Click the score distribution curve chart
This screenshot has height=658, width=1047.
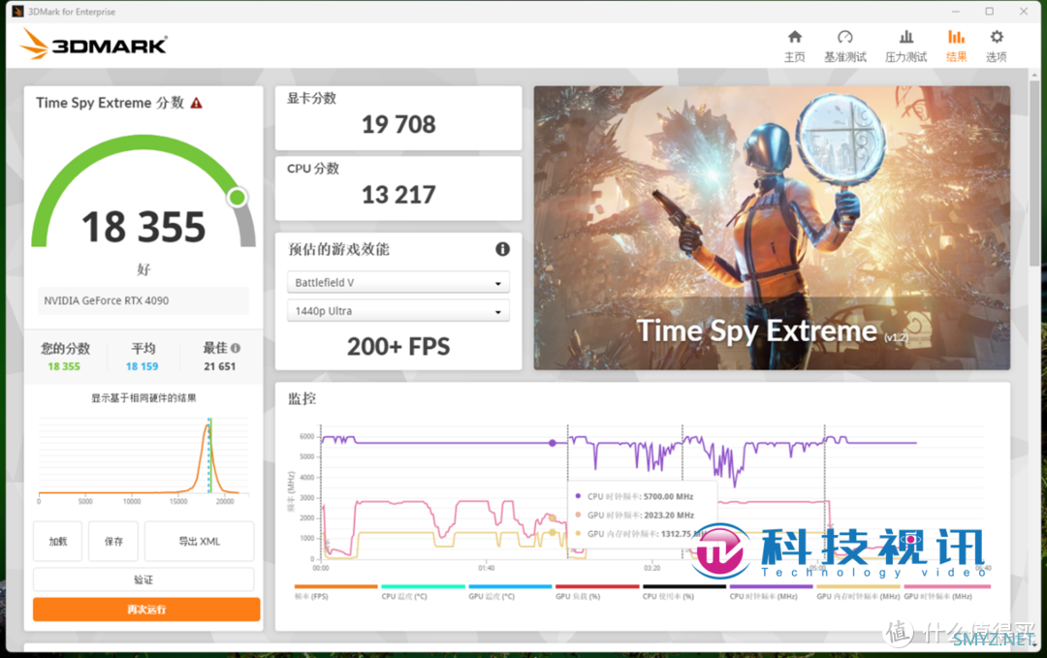pos(143,459)
